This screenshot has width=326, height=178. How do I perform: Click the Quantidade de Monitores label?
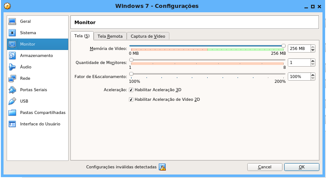(101, 63)
